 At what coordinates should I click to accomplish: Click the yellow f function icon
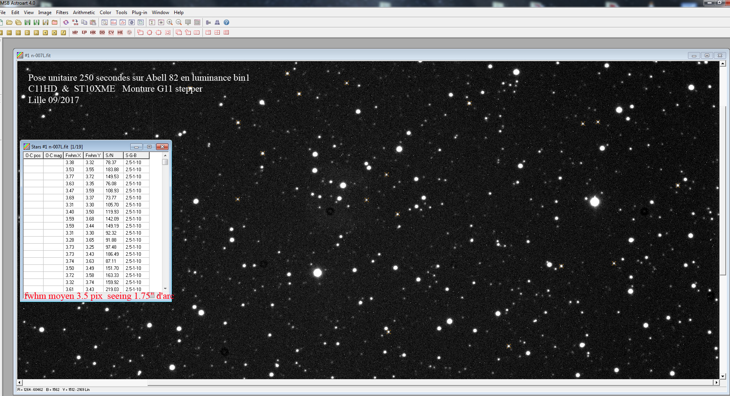click(63, 33)
